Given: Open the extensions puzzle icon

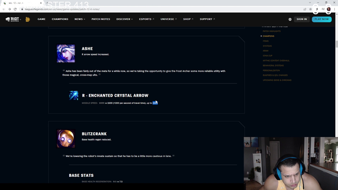Looking at the screenshot, I should point(317,9).
